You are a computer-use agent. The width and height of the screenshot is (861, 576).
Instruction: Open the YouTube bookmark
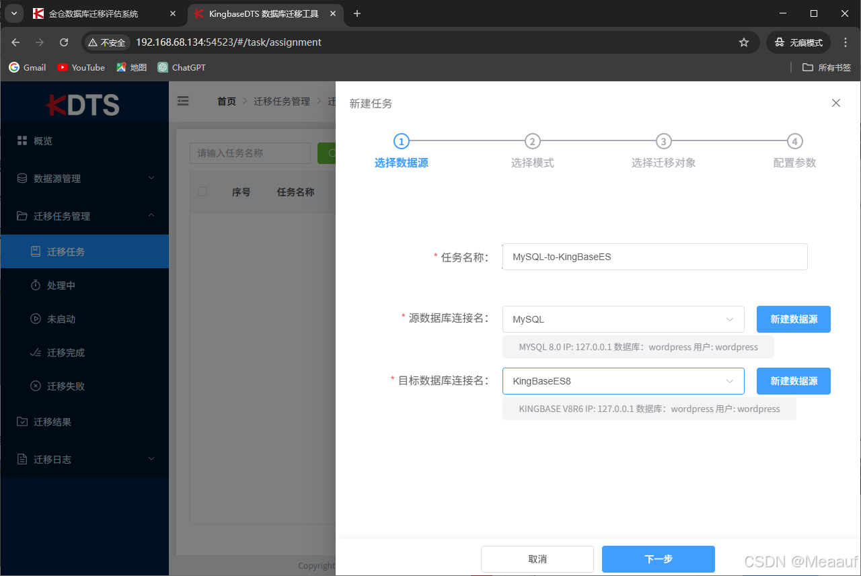pyautogui.click(x=81, y=67)
